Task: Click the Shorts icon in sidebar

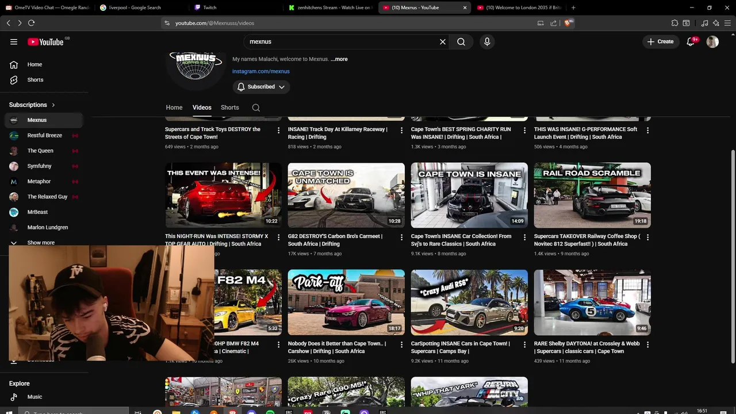Action: click(x=14, y=80)
